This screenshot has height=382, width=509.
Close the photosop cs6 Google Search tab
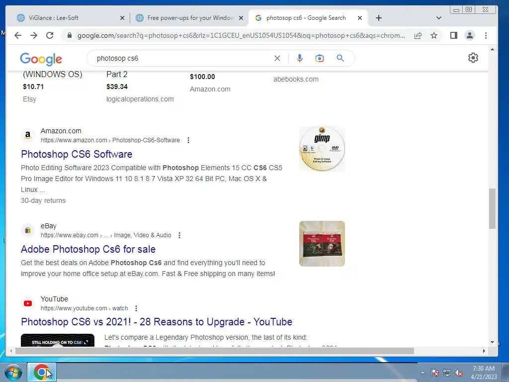[360, 18]
